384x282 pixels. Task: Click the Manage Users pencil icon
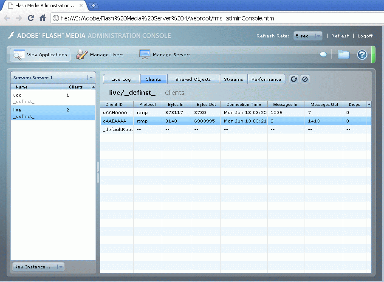[x=82, y=54]
